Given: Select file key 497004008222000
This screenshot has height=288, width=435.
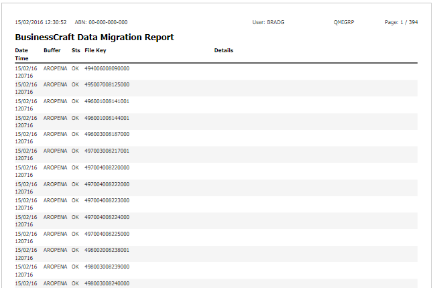Looking at the screenshot, I should [107, 184].
